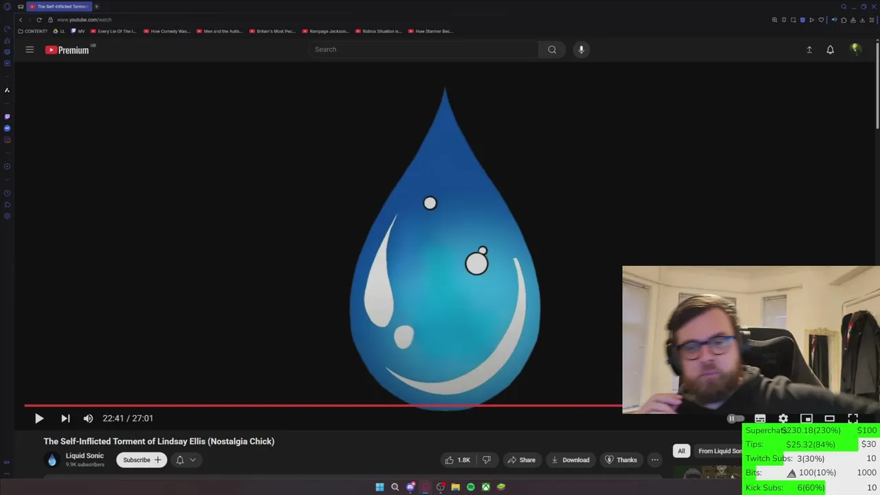880x495 pixels.
Task: Toggle theater mode view
Action: tap(830, 418)
